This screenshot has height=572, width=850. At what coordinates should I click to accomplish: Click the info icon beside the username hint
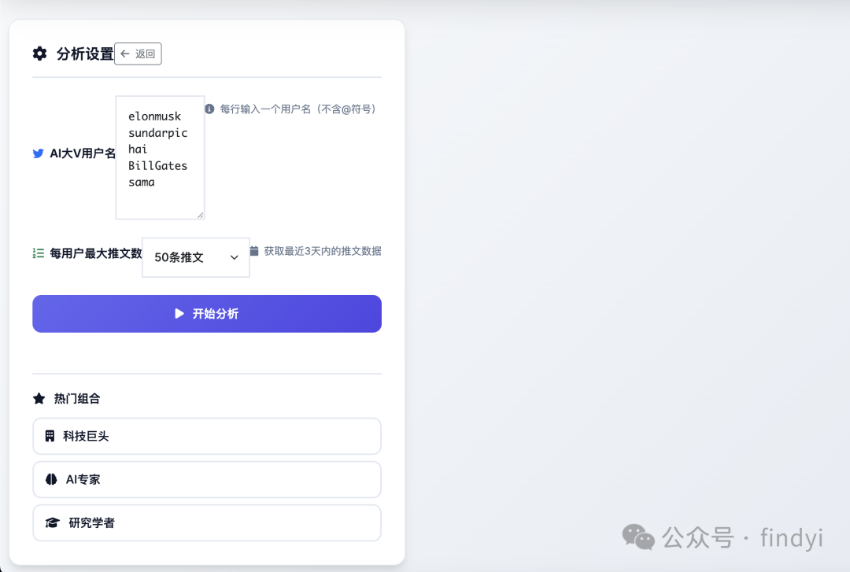point(209,109)
